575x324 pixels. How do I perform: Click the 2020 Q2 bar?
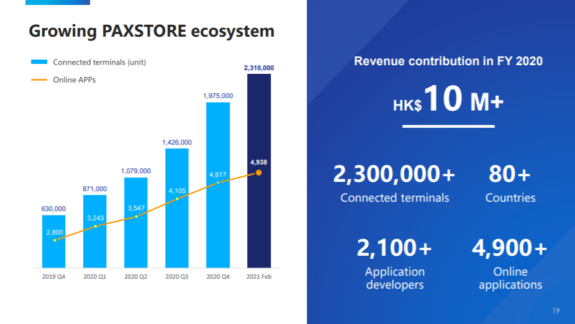pos(136,223)
